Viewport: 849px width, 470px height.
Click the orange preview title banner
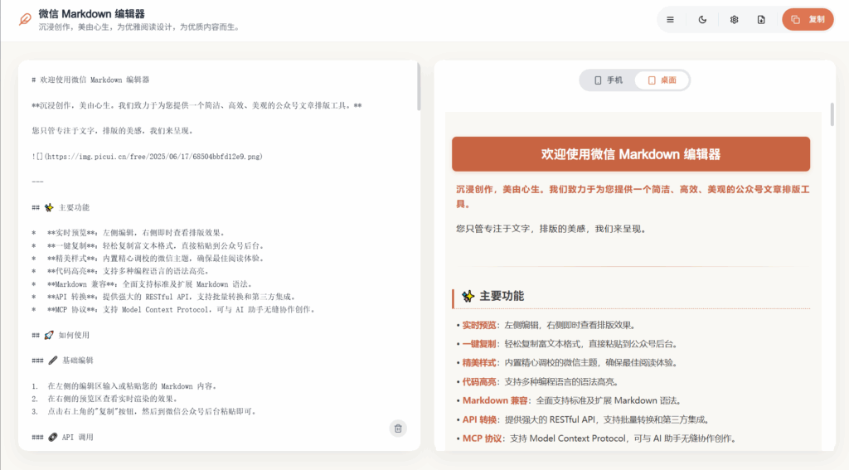(631, 154)
